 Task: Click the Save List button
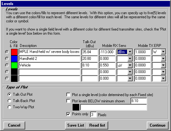click(76, 125)
